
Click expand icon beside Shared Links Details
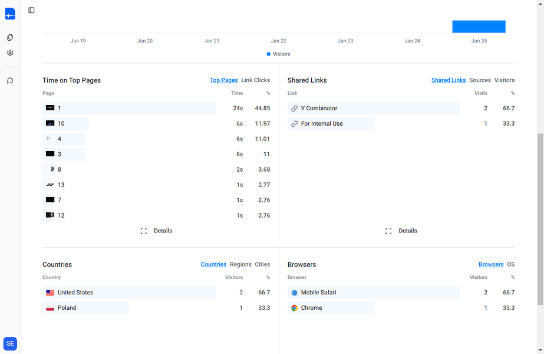coord(388,231)
